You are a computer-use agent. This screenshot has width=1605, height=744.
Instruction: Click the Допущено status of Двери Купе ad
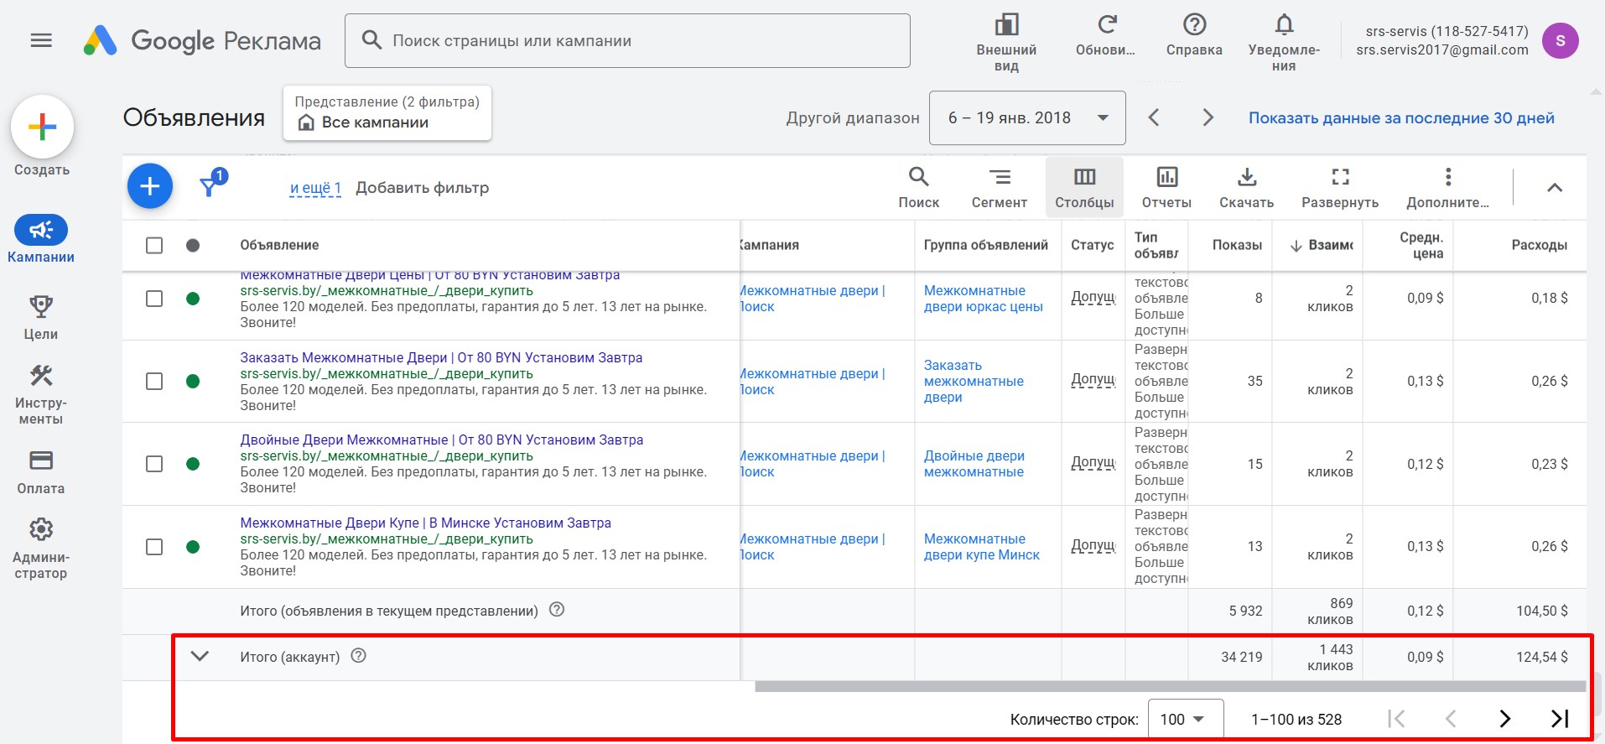(x=1093, y=545)
